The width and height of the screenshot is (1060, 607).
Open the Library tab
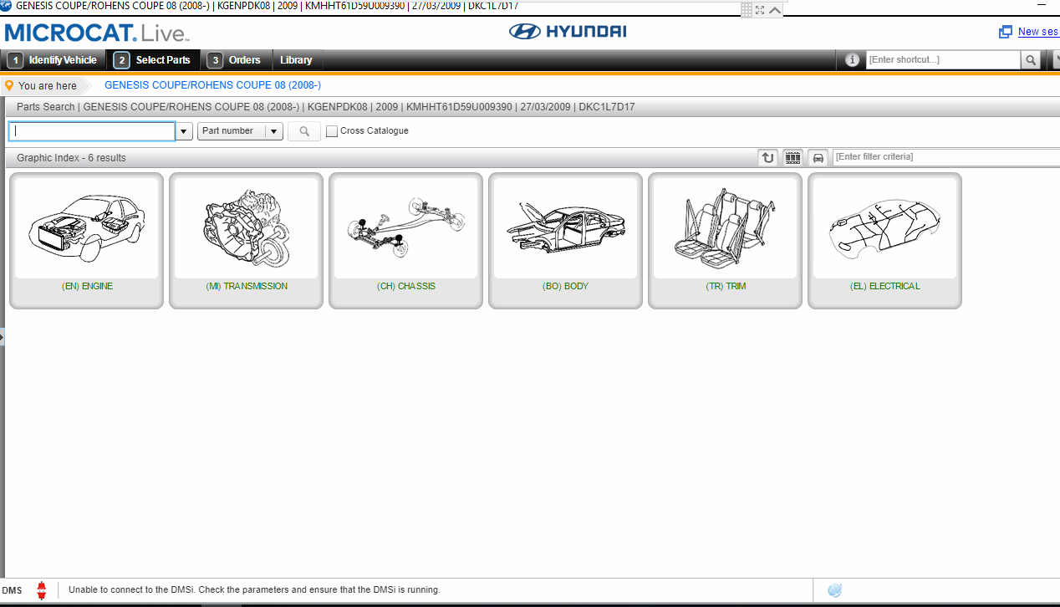(x=297, y=60)
